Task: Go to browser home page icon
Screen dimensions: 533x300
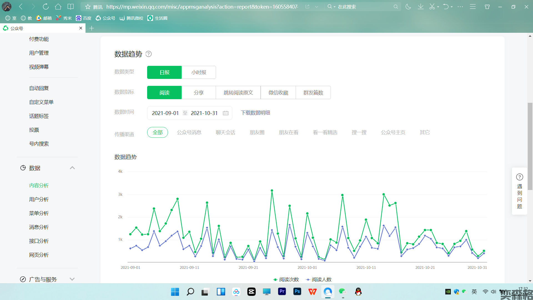Action: click(x=58, y=7)
